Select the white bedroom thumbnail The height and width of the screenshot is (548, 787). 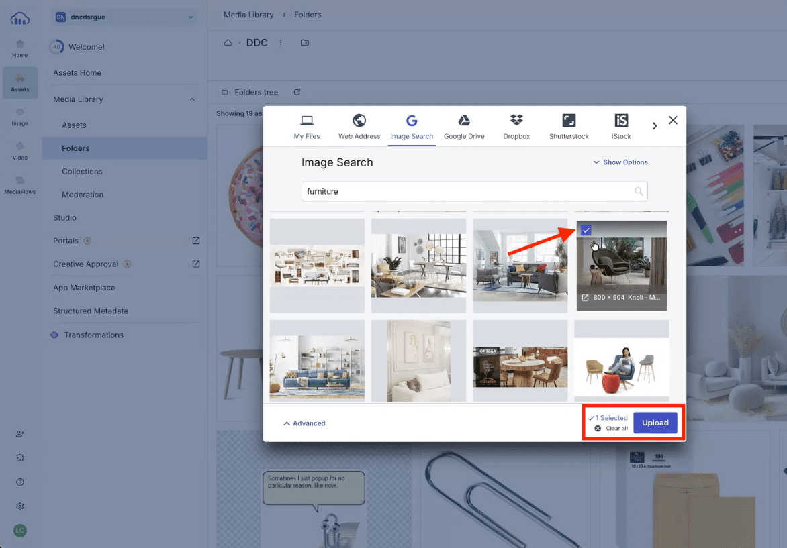[418, 360]
